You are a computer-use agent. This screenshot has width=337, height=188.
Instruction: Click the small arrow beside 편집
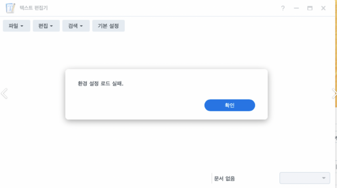point(51,26)
